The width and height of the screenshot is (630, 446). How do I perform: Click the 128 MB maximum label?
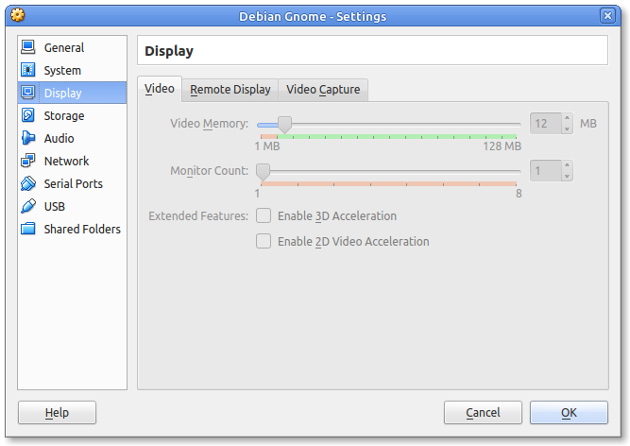[x=502, y=146]
